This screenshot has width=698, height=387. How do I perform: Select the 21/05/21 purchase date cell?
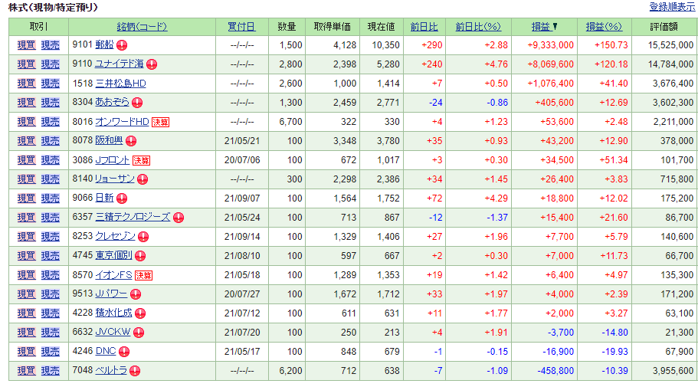pos(242,141)
